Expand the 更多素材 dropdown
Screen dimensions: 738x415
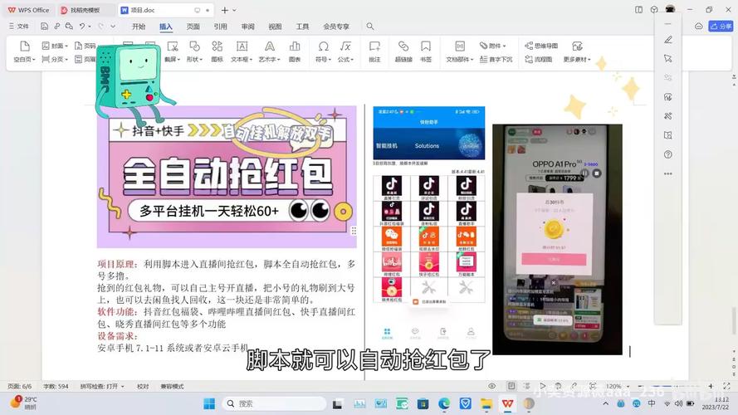tap(576, 59)
